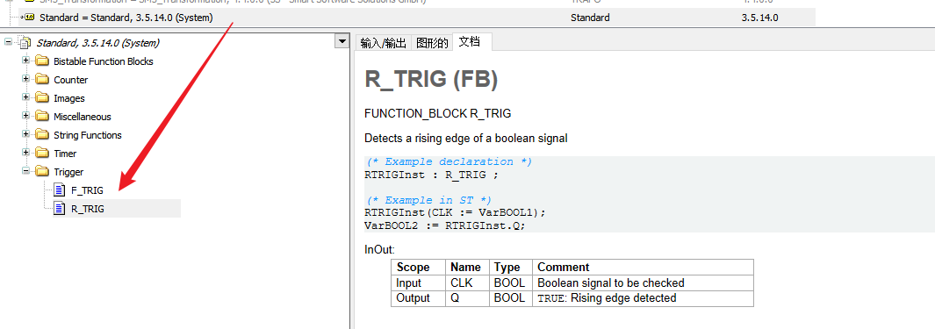Click the Comment column header

(x=644, y=267)
